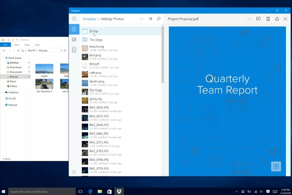Click the page thumbnails grid button

click(x=276, y=166)
